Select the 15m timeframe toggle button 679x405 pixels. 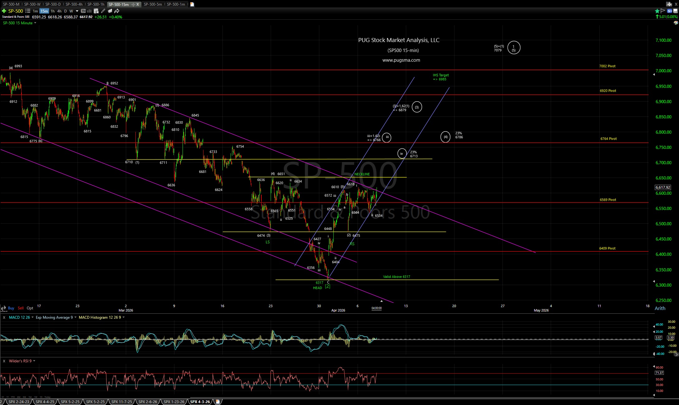pos(44,11)
